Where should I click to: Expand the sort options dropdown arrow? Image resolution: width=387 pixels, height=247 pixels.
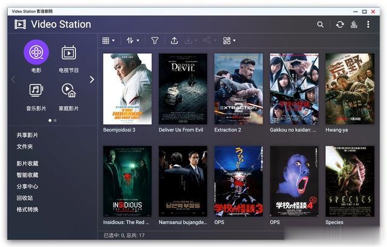(x=138, y=40)
